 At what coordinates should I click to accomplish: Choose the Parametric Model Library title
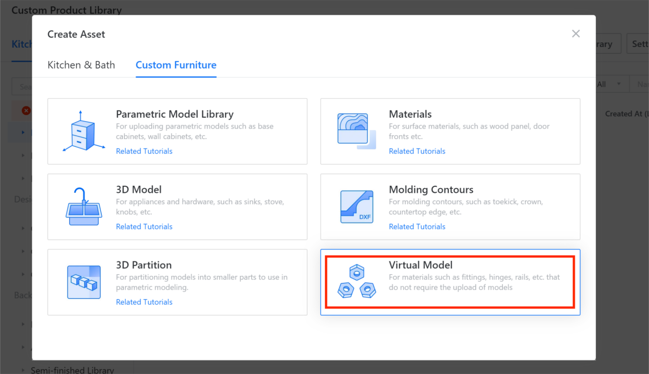174,114
